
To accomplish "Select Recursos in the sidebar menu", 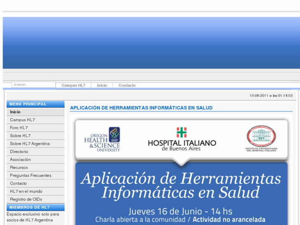I will click(x=35, y=168).
